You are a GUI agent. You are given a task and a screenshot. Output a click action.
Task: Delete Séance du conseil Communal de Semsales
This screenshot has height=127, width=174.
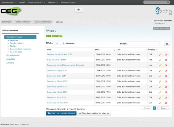coord(166,65)
